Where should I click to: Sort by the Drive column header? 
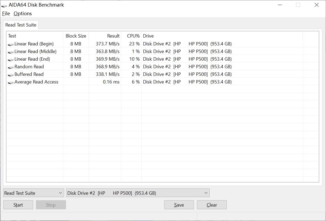pos(222,36)
